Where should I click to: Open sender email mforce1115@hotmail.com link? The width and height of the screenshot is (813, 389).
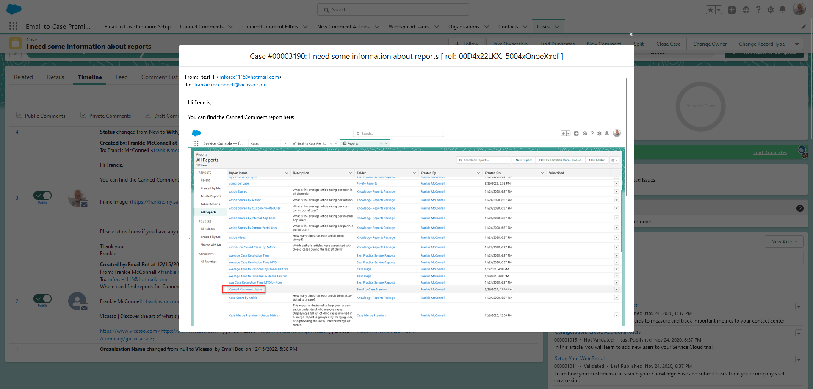tap(249, 77)
